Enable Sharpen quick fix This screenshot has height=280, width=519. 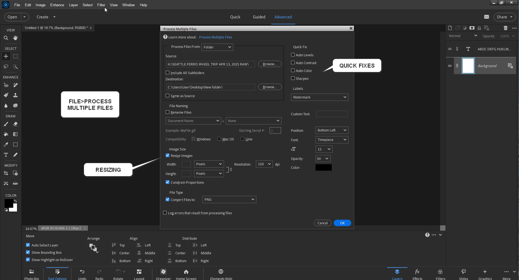[293, 78]
